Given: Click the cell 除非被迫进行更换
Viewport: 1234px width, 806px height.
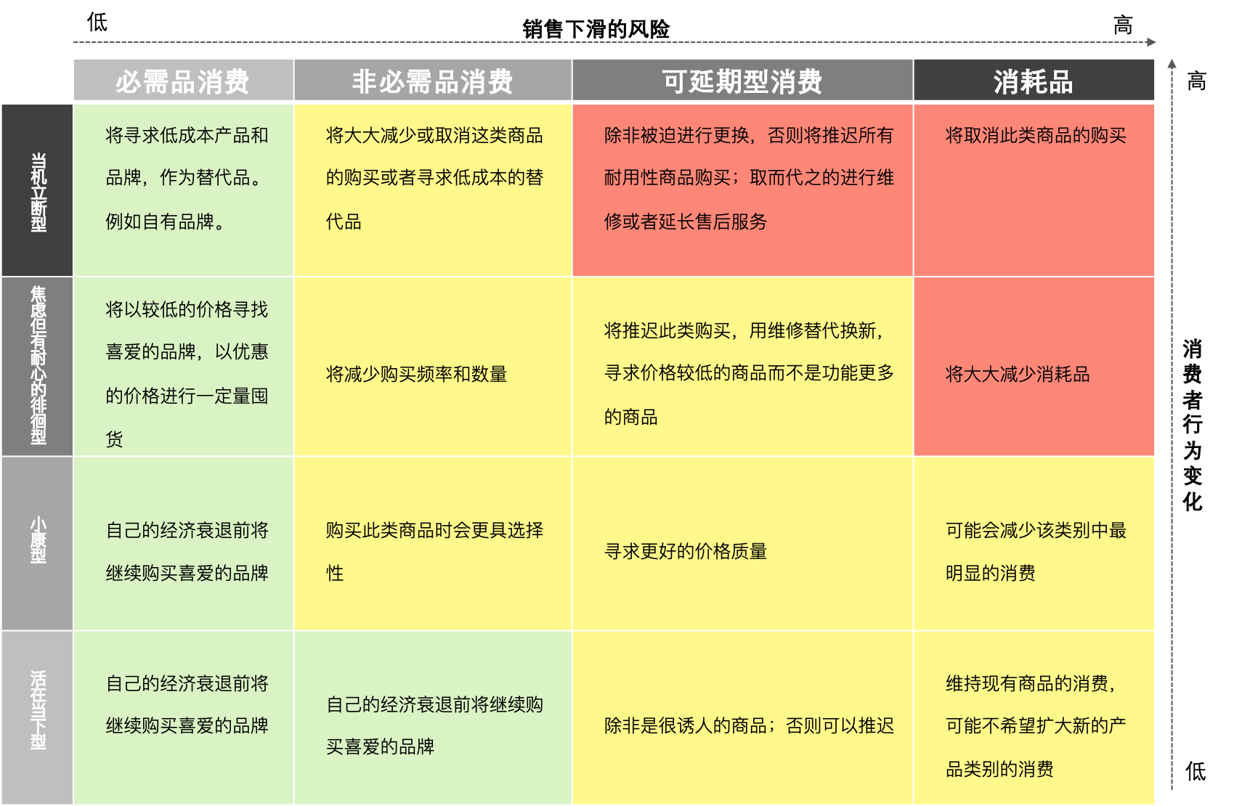Looking at the screenshot, I should 742,190.
